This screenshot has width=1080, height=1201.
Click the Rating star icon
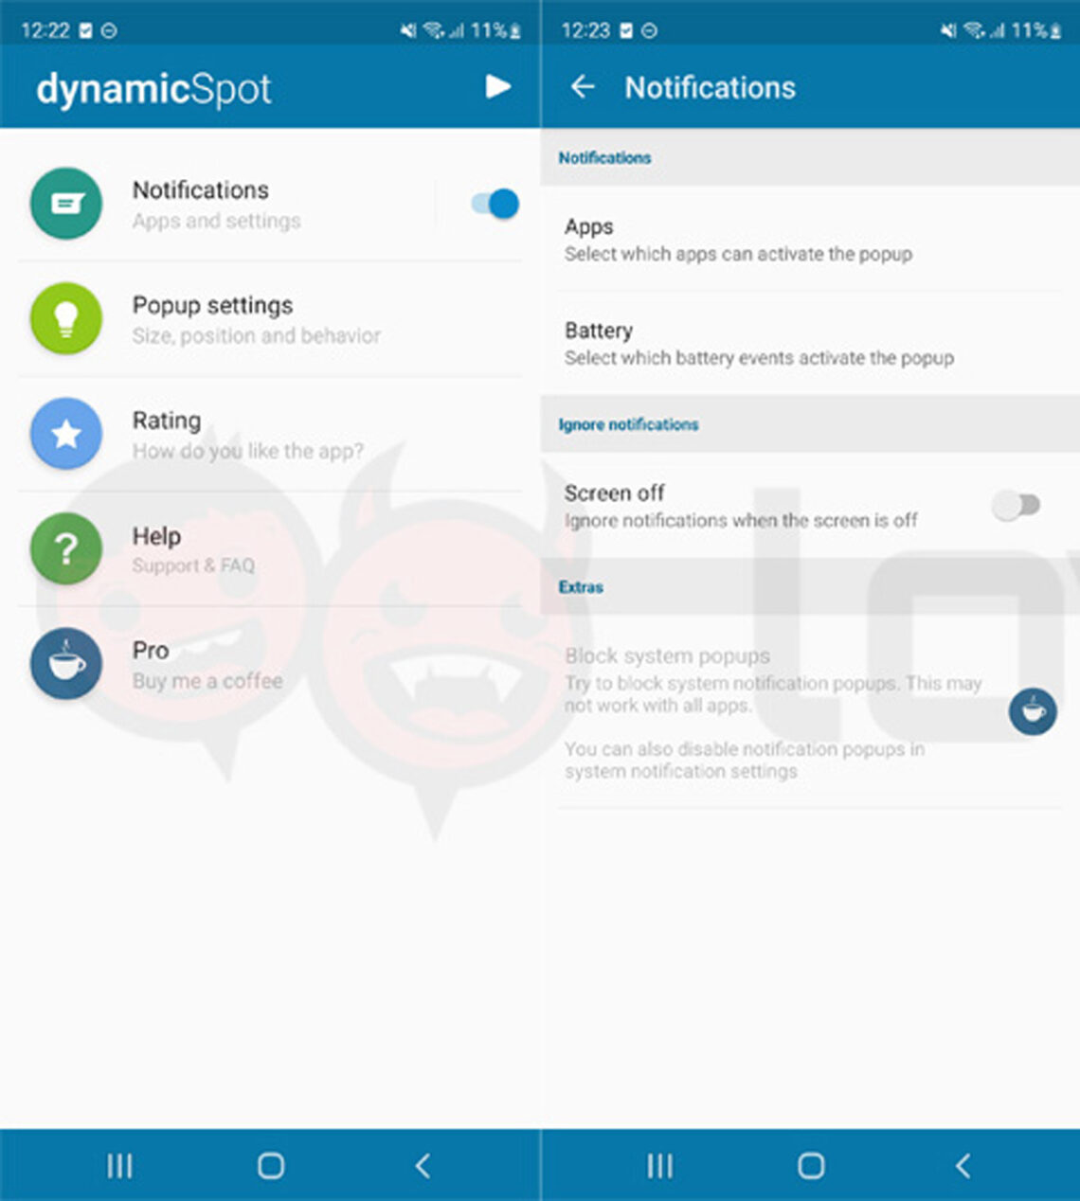(64, 435)
